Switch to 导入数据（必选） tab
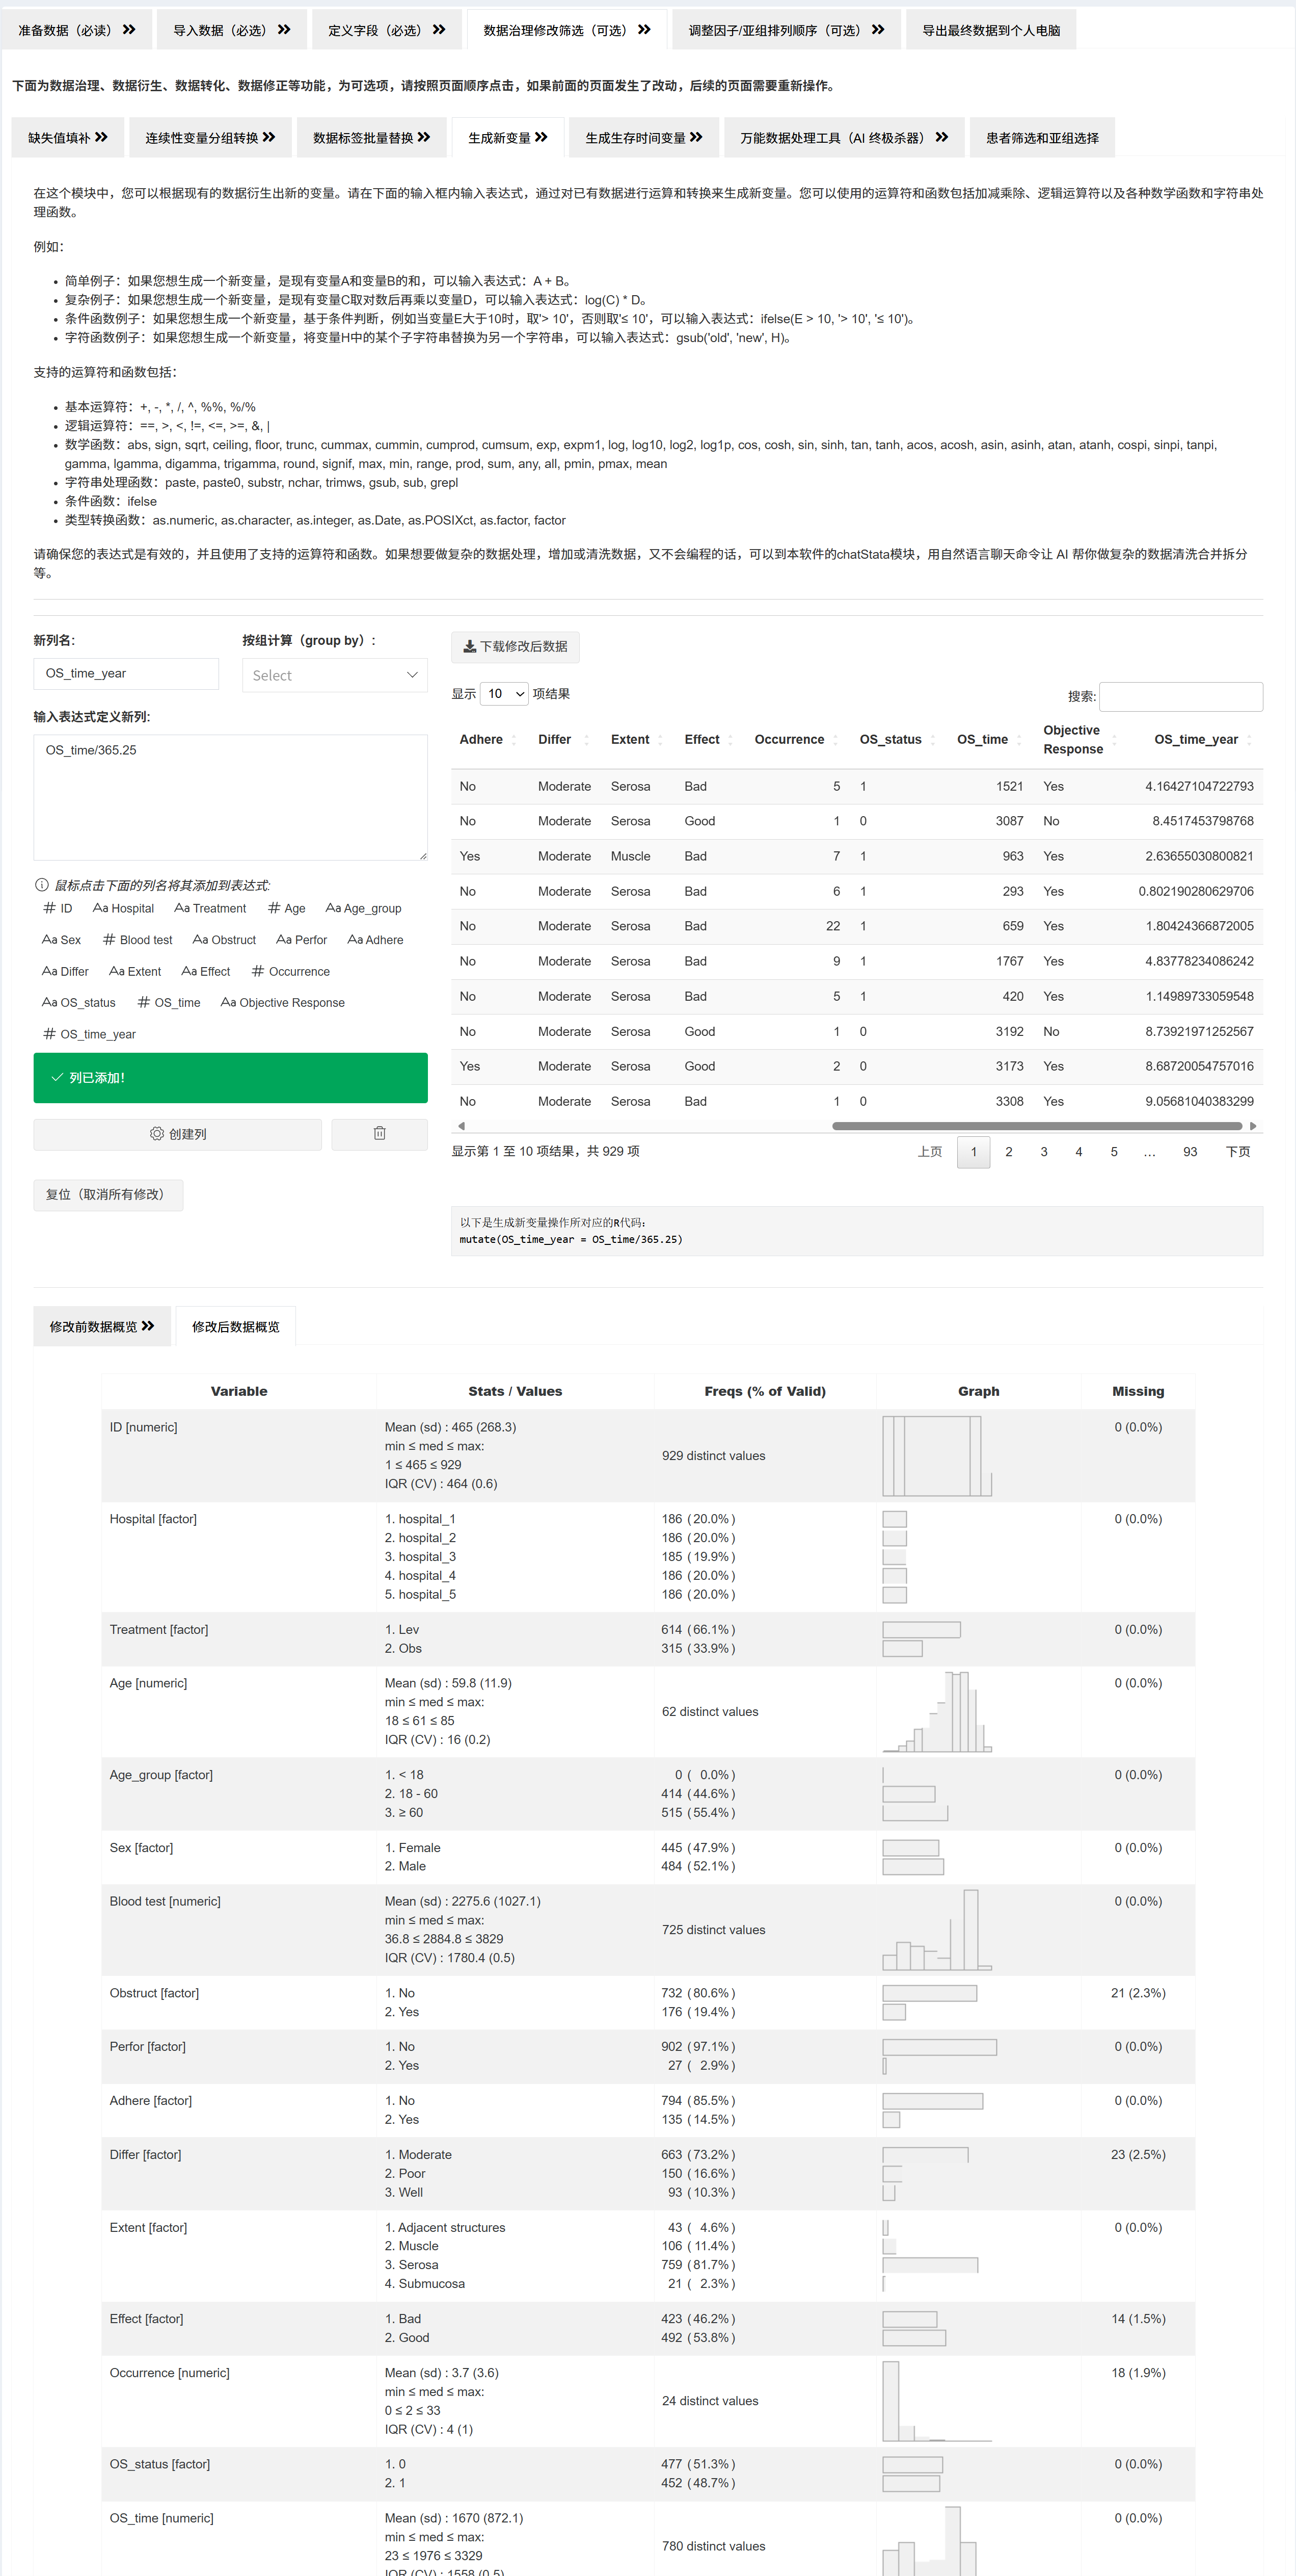 232,30
